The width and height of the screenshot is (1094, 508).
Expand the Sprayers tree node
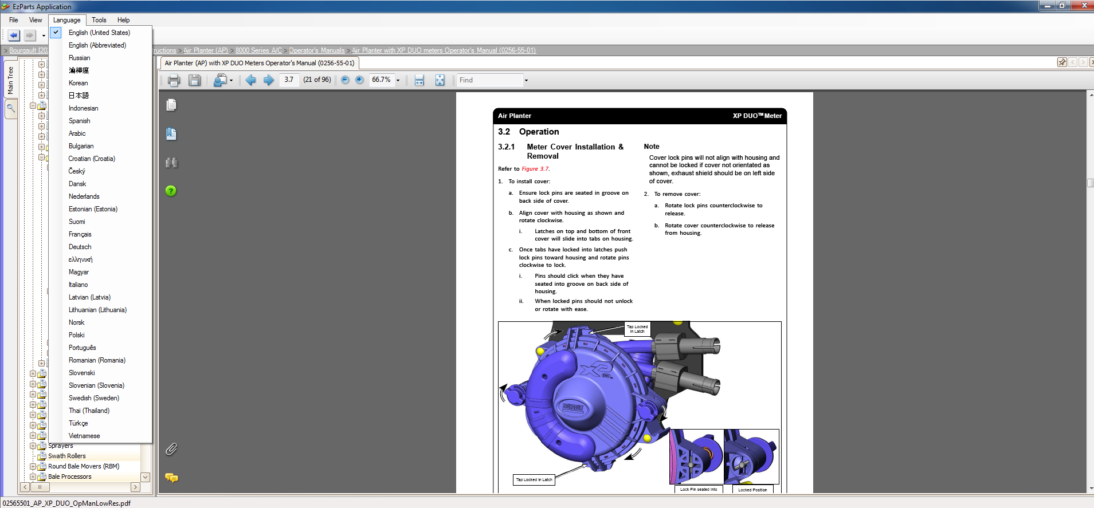pos(33,446)
